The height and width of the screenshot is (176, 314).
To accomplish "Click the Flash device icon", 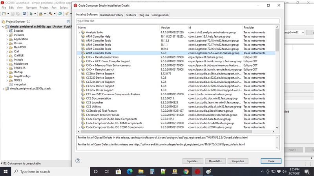I will [41, 14].
